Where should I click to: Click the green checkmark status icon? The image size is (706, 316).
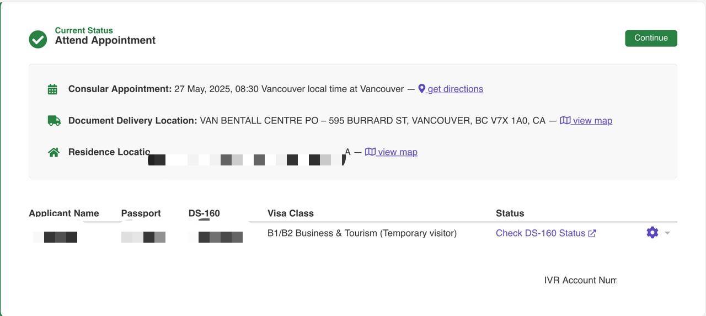(38, 39)
